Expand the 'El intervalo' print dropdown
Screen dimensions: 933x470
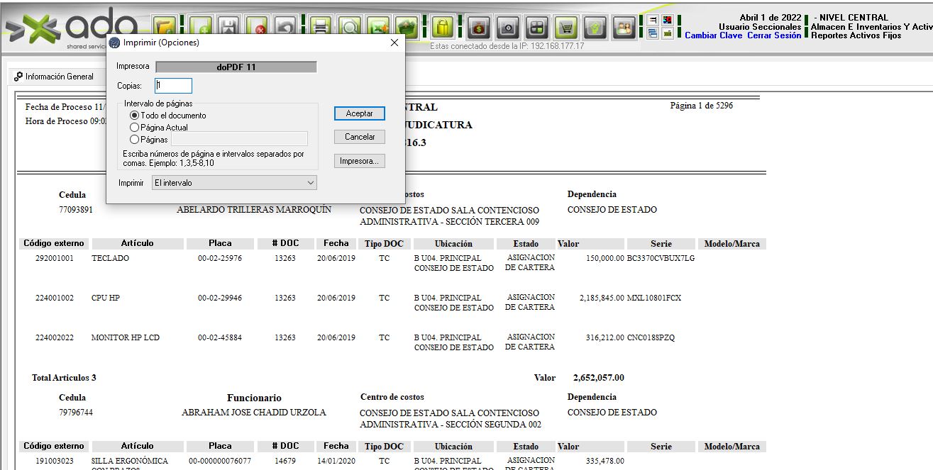[235, 183]
